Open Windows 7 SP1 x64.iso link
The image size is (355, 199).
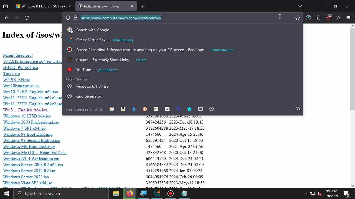[x=24, y=128]
